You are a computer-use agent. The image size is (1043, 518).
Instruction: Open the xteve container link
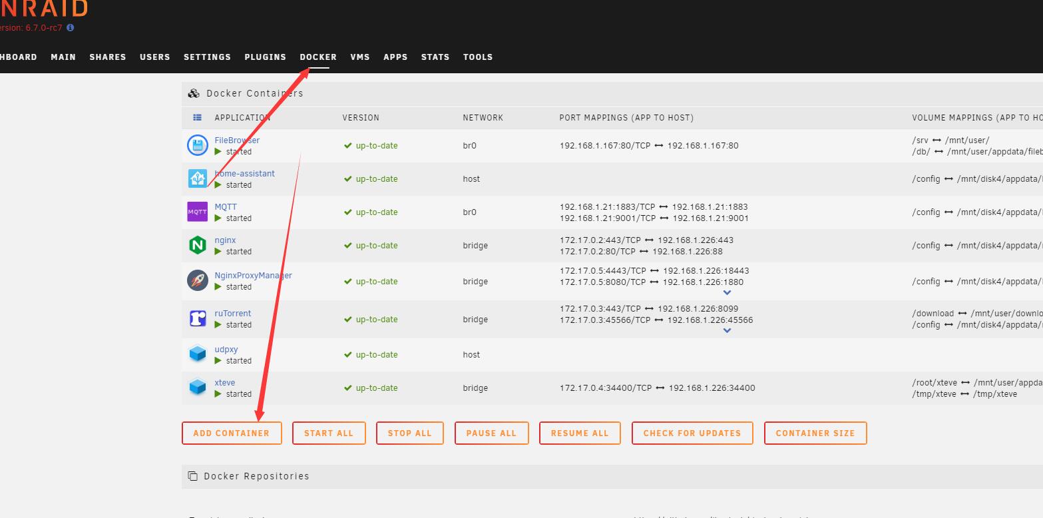pos(225,382)
